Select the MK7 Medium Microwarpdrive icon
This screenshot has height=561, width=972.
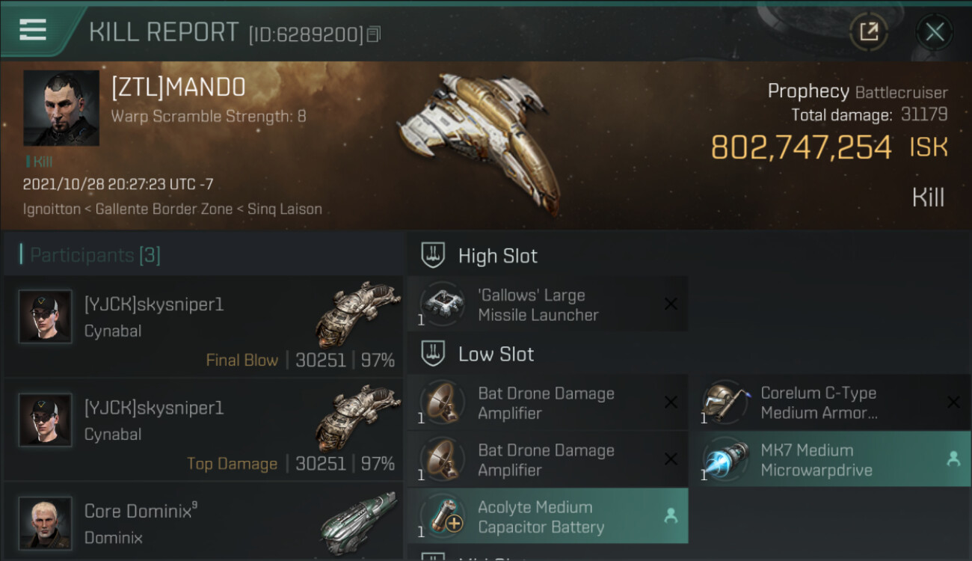(725, 459)
